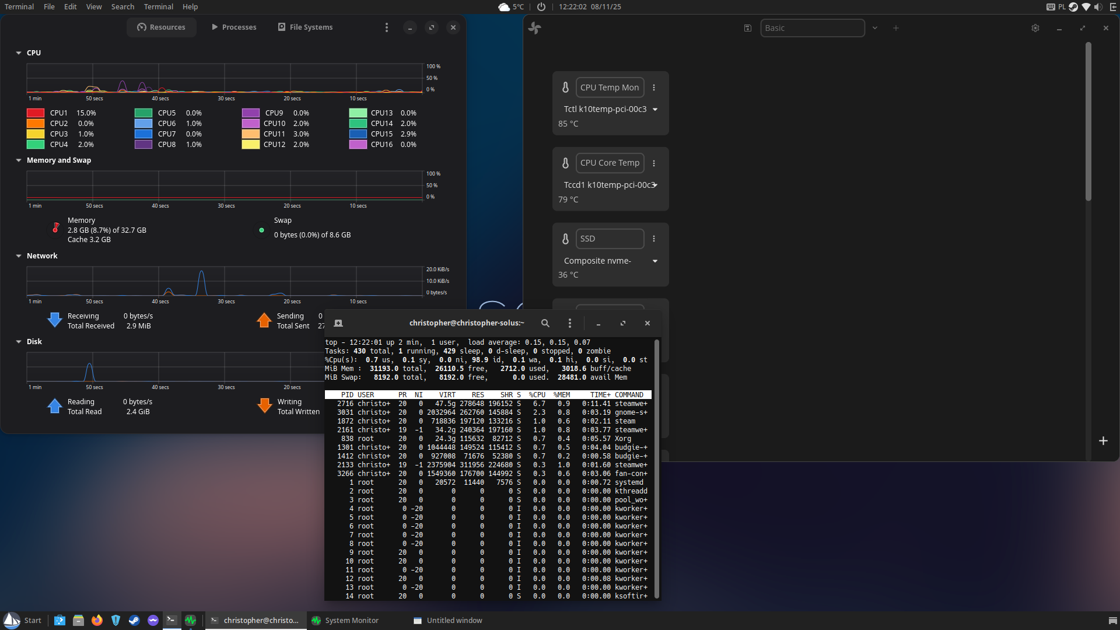Image resolution: width=1120 pixels, height=630 pixels.
Task: Collapse the Network section
Action: [x=19, y=256]
